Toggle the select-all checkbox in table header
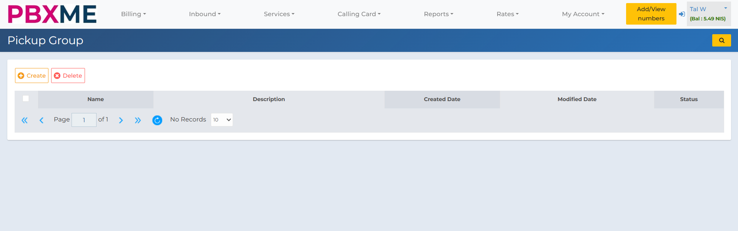 (26, 98)
